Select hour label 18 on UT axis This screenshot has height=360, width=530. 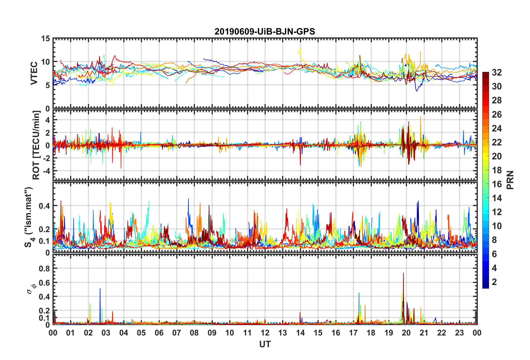(371, 333)
